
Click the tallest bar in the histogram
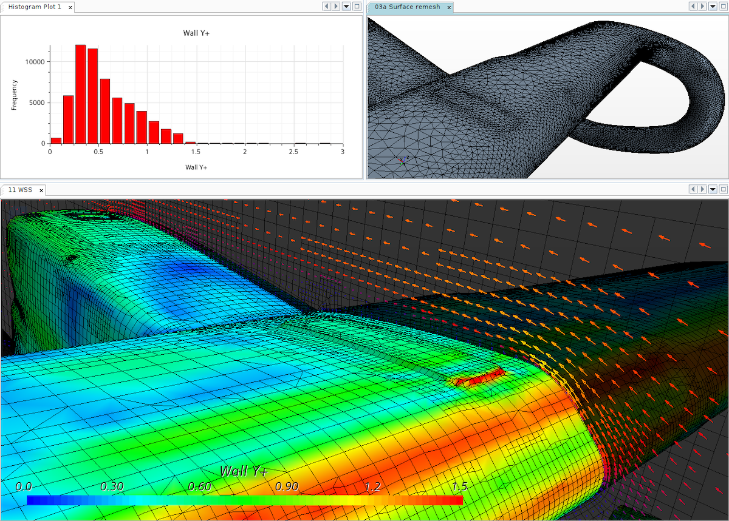(x=80, y=94)
